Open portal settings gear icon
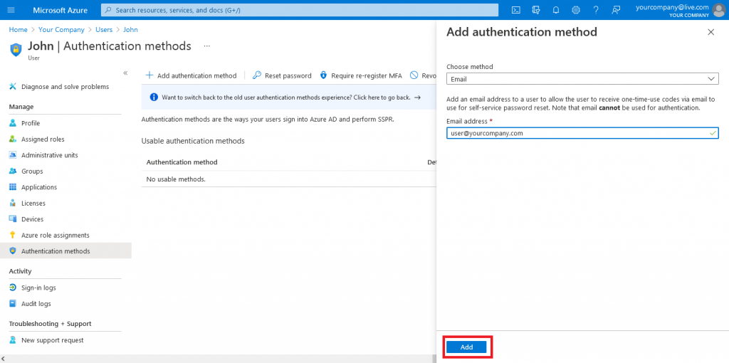This screenshot has width=729, height=363. click(x=576, y=10)
